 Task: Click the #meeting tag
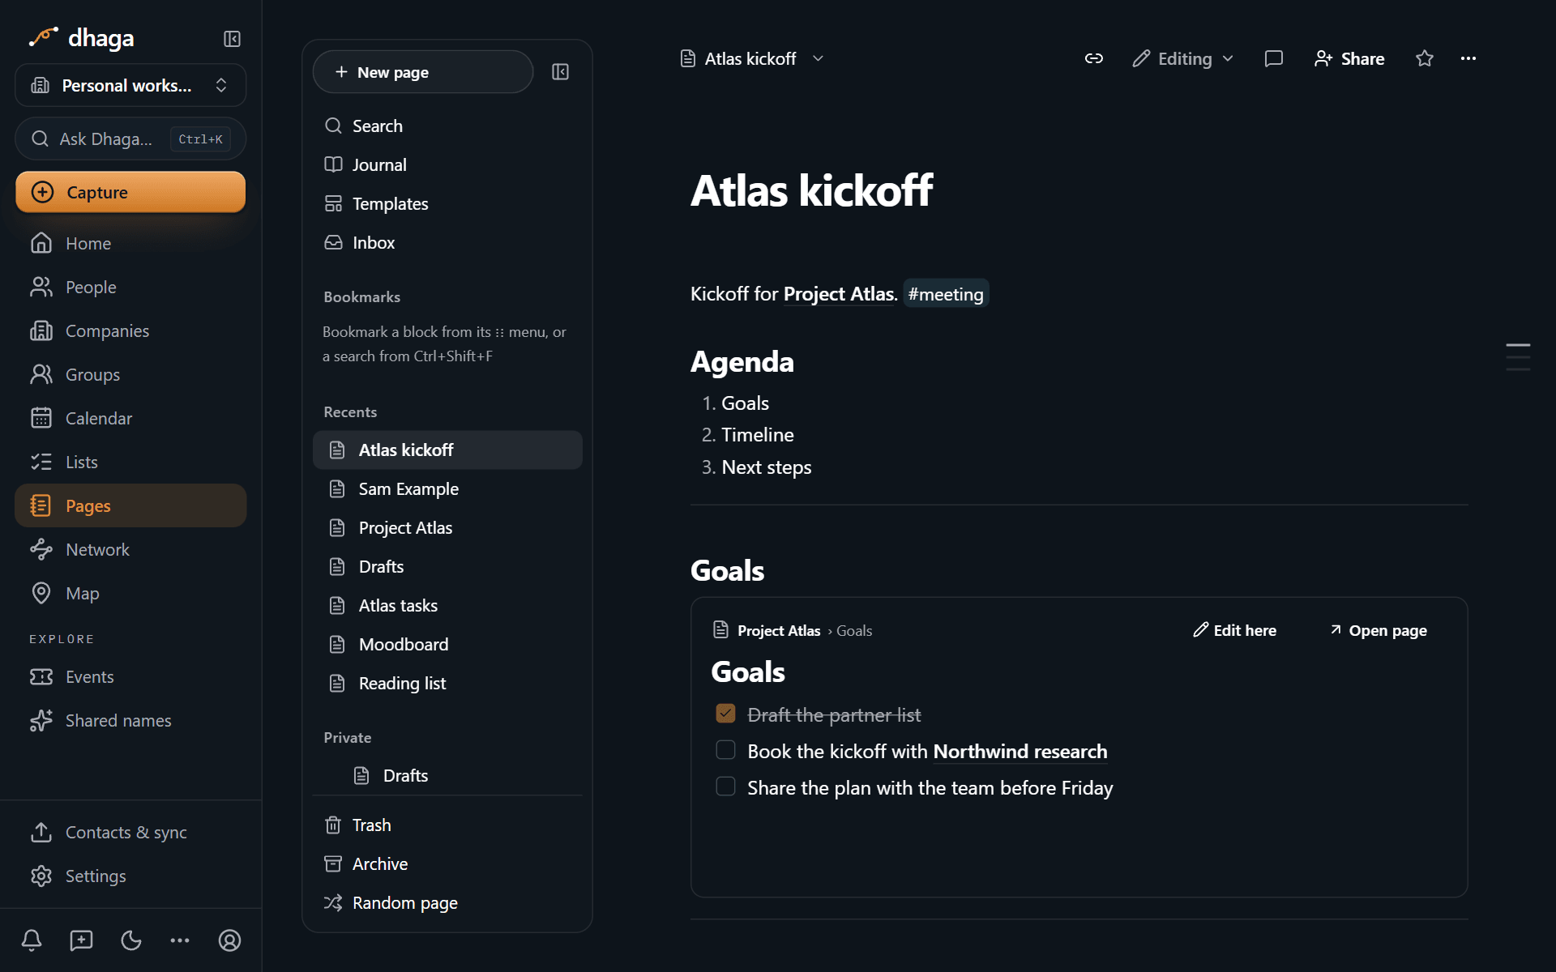pyautogui.click(x=946, y=294)
